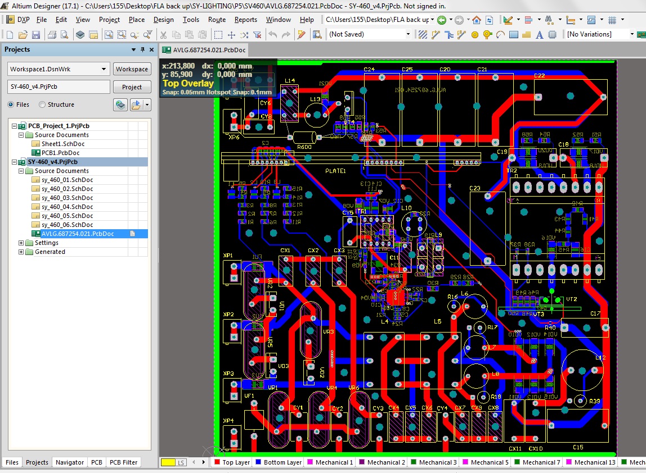Expand the Settings folder in project tree
This screenshot has width=646, height=473.
pos(21,243)
